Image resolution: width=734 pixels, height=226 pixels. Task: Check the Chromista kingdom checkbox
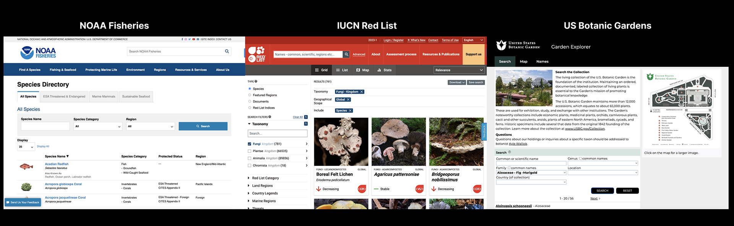(250, 166)
